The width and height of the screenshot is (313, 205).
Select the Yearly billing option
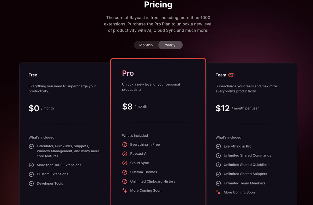pos(170,45)
